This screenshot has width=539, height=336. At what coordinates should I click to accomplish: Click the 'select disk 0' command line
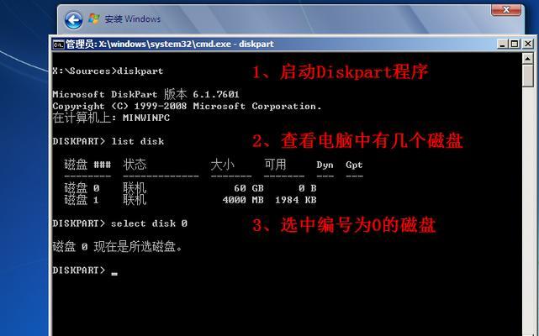click(120, 223)
